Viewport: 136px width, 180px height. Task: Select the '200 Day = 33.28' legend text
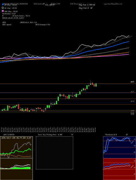click(x=11, y=11)
